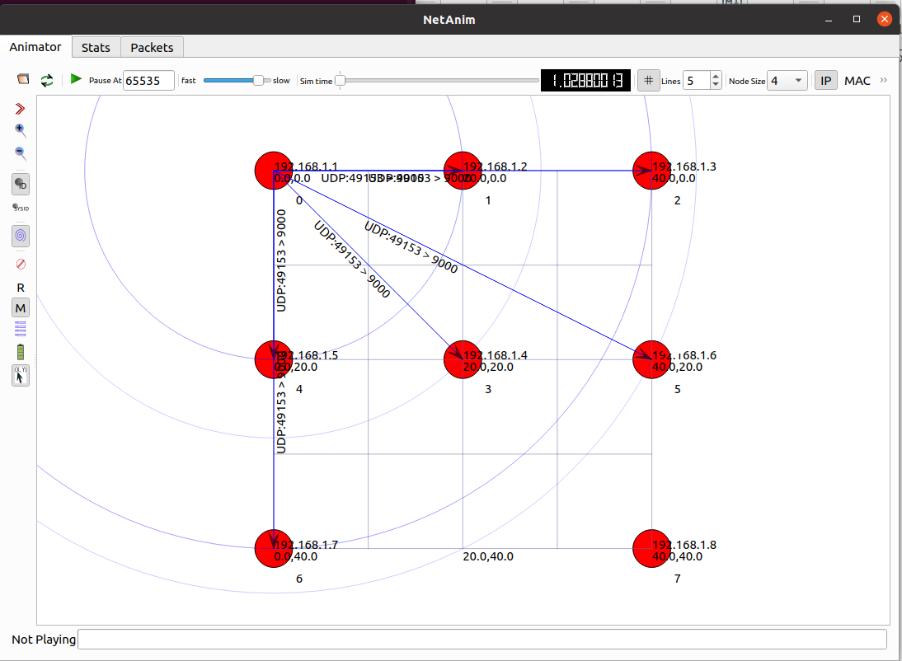The image size is (902, 661).
Task: Switch to the Packets tab
Action: coord(152,47)
